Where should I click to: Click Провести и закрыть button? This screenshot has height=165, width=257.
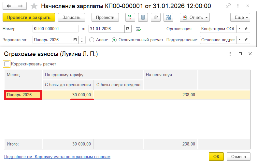(29, 17)
